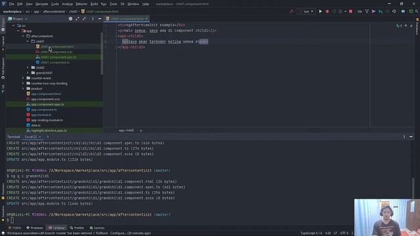Collapse the src folder
This screenshot has height=236, width=420.
13,26
